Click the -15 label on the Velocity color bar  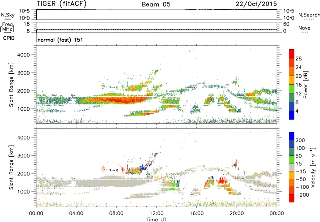tap(301, 172)
